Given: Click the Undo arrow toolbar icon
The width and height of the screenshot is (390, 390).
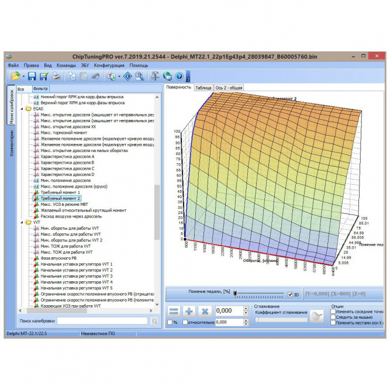Looking at the screenshot, I should (95, 76).
